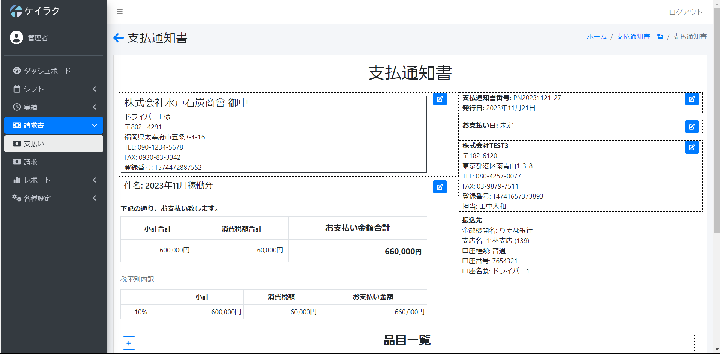This screenshot has height=354, width=720.
Task: Click the 担当: 田中大和 line
Action: (484, 206)
